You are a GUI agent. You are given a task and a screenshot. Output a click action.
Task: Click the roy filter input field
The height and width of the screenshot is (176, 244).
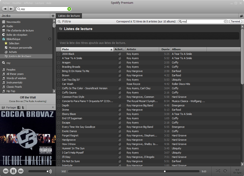(x=203, y=22)
